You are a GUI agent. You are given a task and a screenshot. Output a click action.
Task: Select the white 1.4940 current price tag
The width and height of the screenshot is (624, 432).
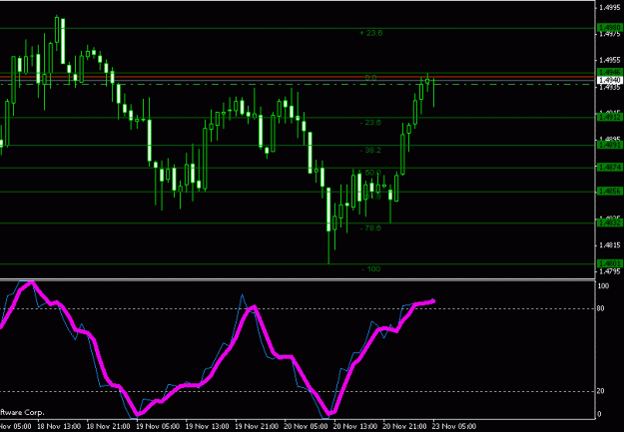click(610, 81)
